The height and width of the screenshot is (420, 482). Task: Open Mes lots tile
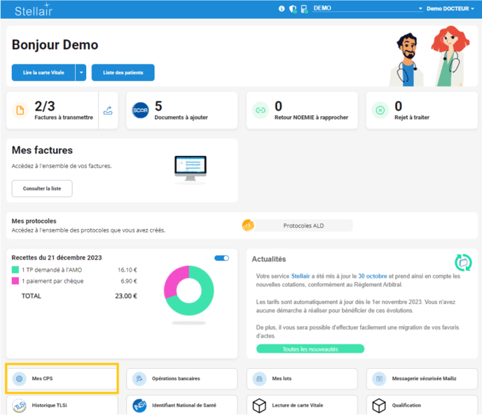(x=302, y=379)
